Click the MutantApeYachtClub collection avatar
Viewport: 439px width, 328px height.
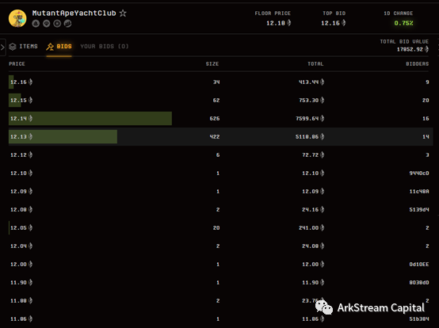coord(17,18)
